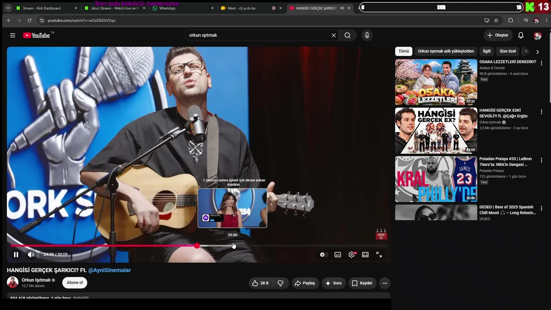Open the player settings gear

tap(352, 254)
